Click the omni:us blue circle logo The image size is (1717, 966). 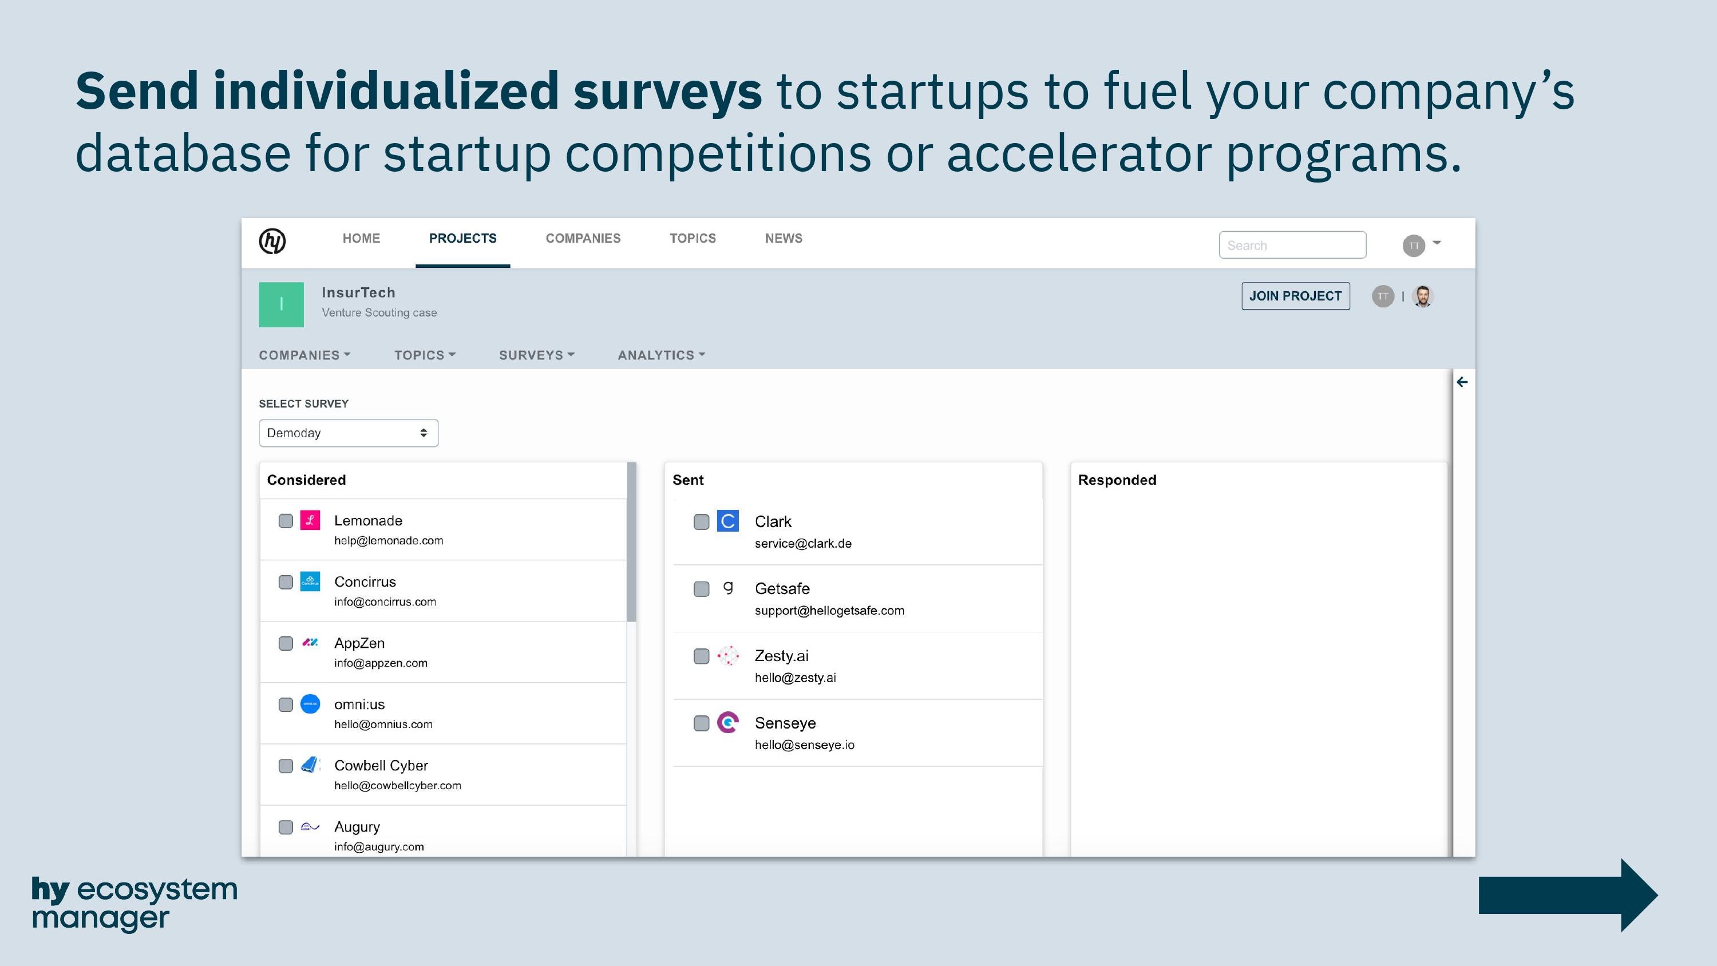tap(310, 704)
